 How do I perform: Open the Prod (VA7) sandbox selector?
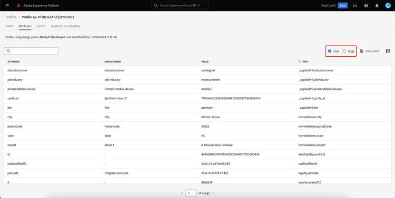329,5
